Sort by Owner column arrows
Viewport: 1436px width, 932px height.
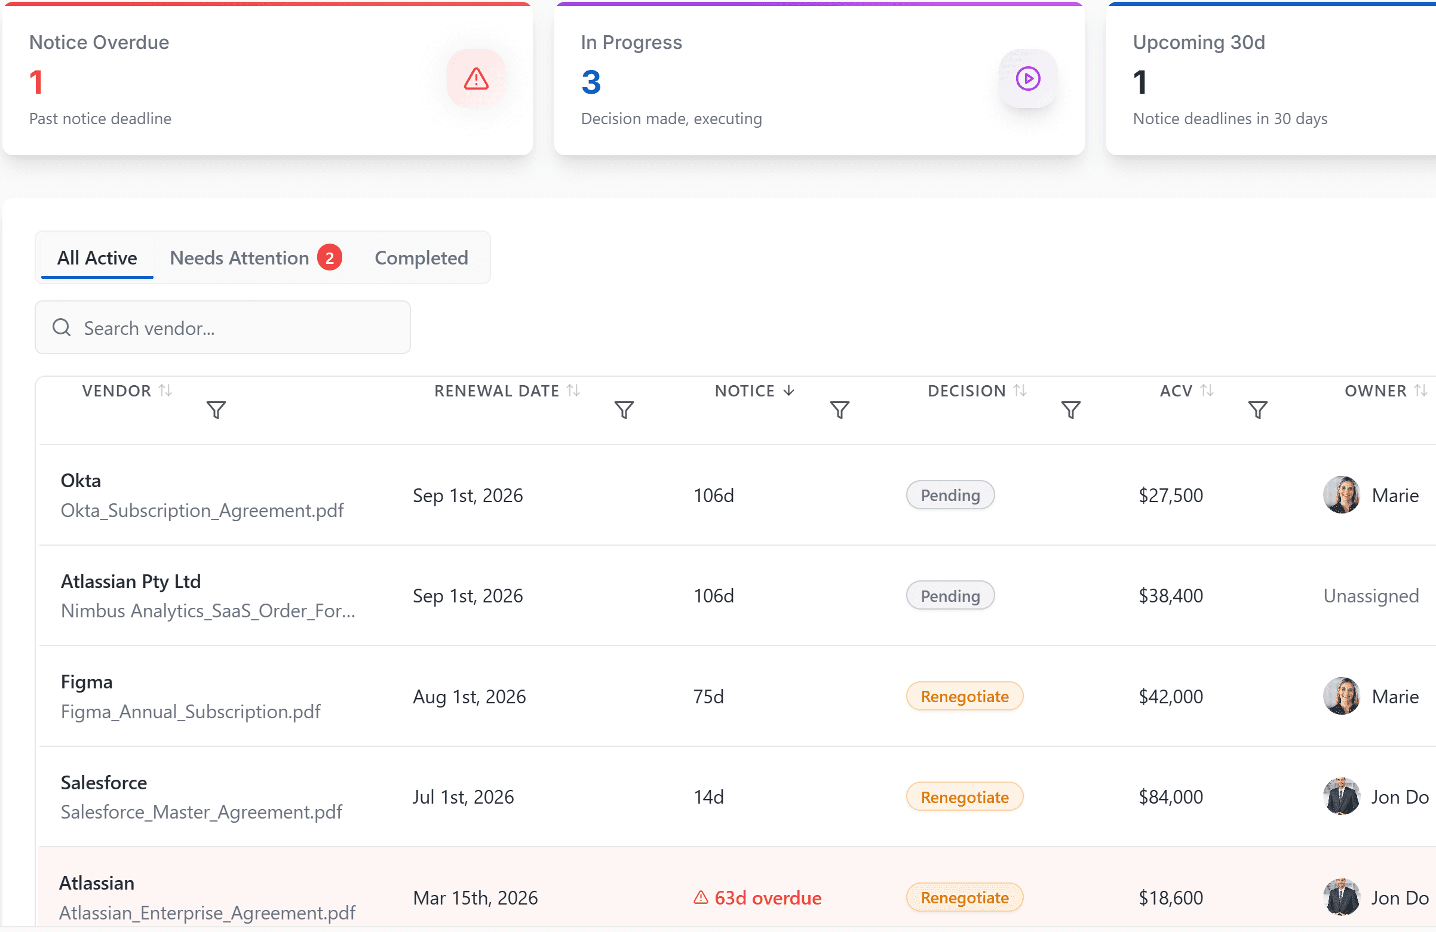tap(1420, 391)
